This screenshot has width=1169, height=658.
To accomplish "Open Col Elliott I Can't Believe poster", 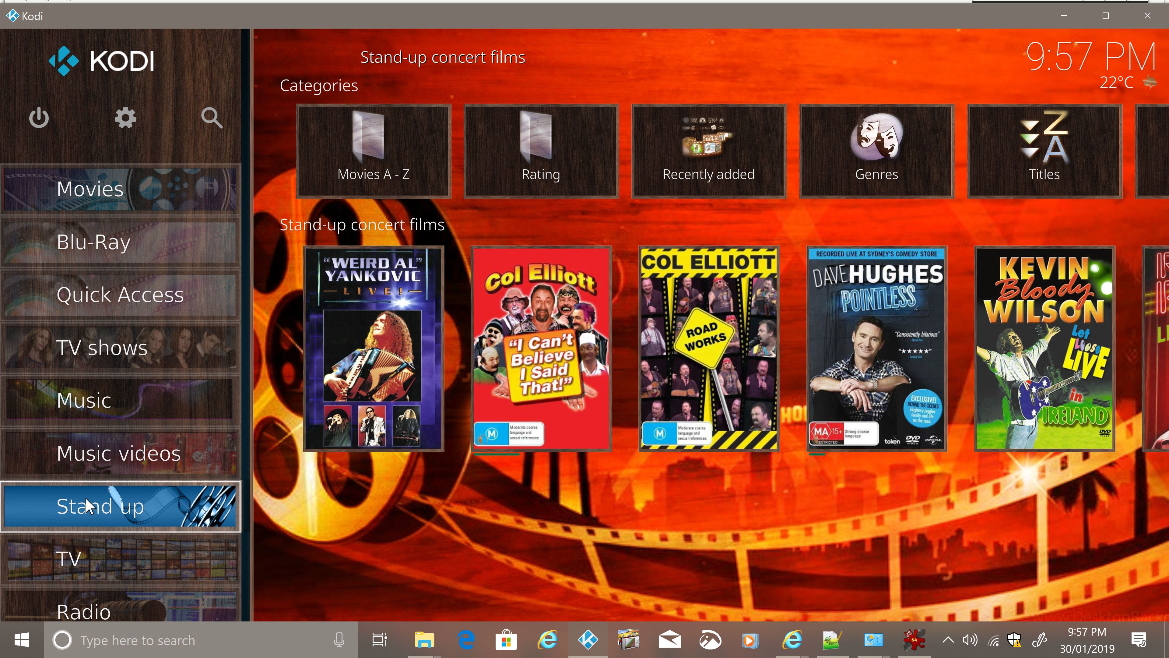I will pos(541,349).
